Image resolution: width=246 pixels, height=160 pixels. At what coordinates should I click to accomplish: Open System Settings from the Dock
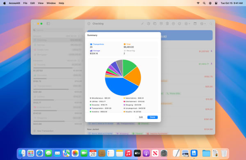point(164,153)
